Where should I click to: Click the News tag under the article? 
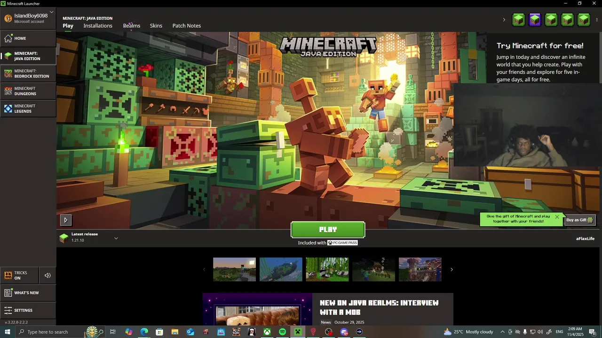pyautogui.click(x=326, y=323)
